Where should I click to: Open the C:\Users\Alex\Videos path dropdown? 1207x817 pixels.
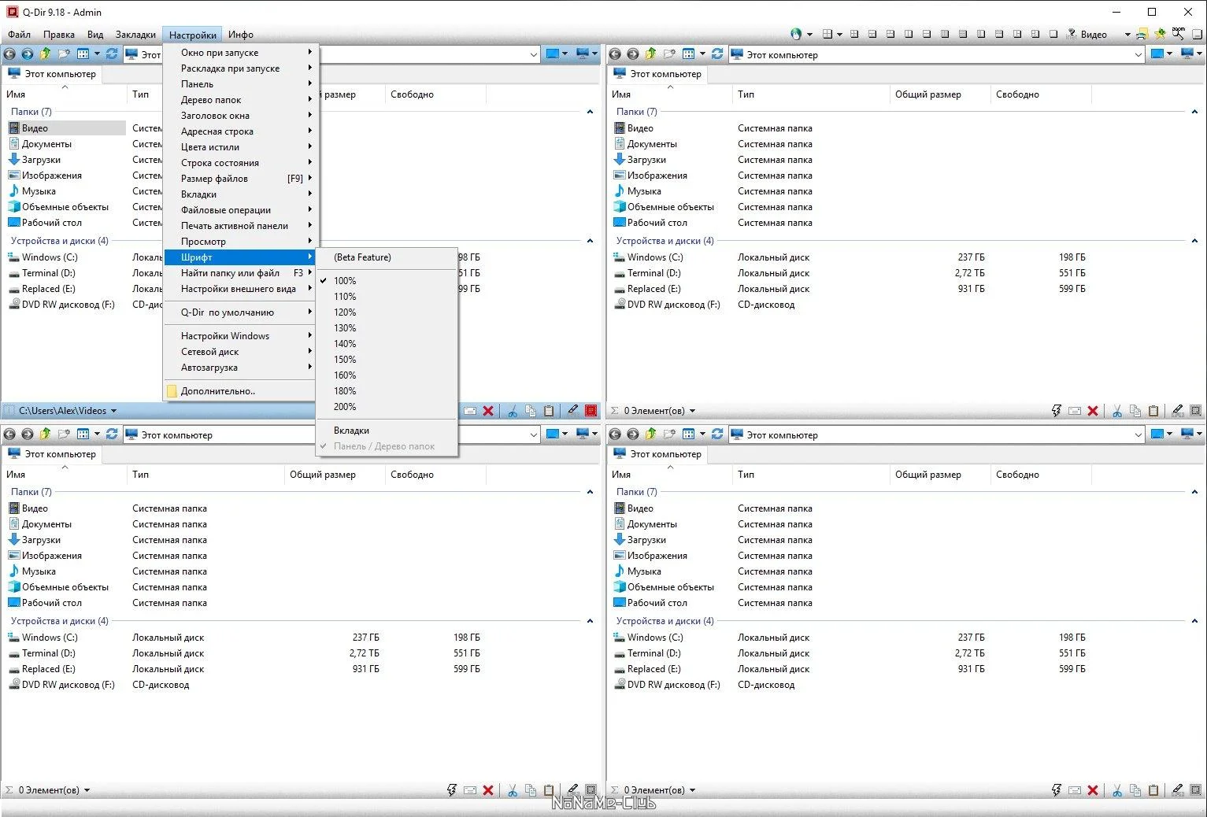(x=113, y=411)
